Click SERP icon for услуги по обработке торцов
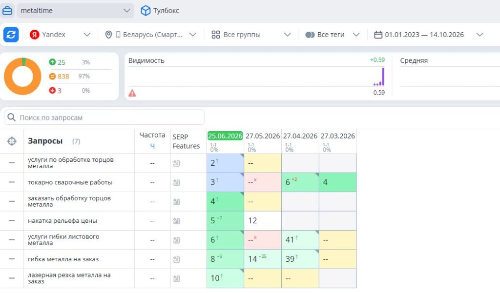Image resolution: width=500 pixels, height=293 pixels. click(176, 163)
